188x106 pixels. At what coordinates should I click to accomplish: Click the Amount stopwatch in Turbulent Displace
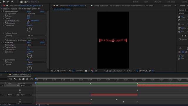(x=6, y=16)
